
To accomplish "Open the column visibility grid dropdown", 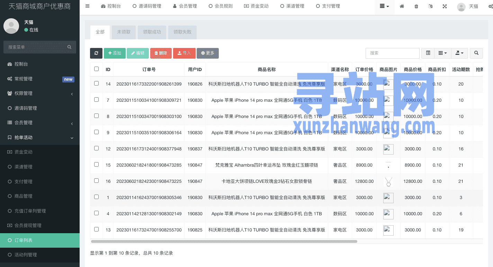I will 442,53.
